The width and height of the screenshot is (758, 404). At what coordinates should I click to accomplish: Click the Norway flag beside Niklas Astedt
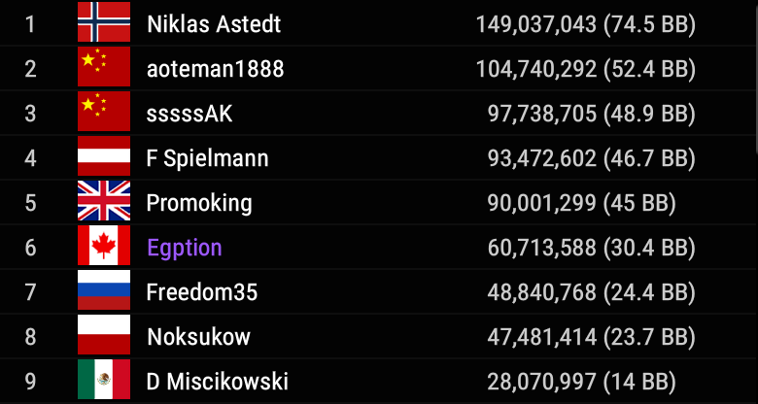coord(104,22)
